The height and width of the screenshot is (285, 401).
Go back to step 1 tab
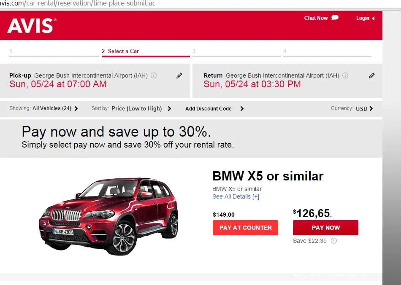point(54,51)
